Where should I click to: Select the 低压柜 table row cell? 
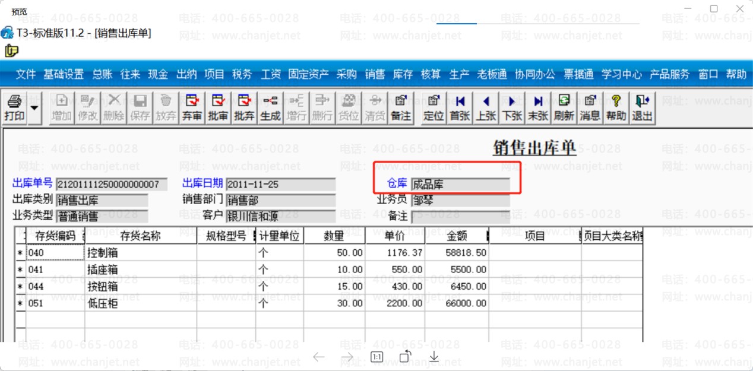coord(141,303)
